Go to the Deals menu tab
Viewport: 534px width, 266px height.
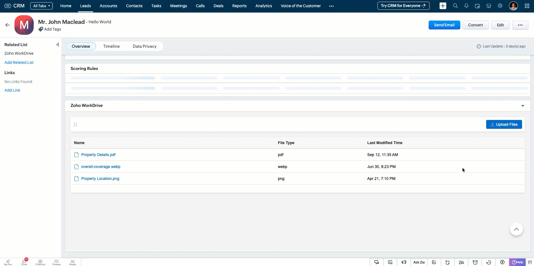(x=218, y=6)
